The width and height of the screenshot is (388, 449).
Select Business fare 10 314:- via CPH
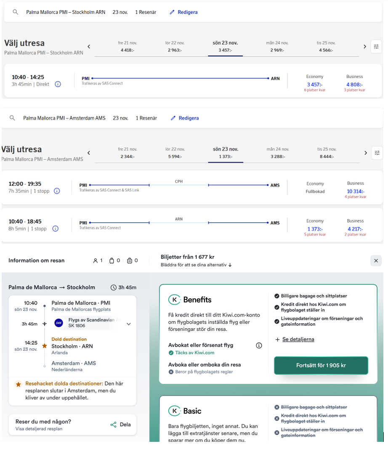tap(355, 191)
